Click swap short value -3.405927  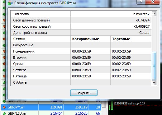(x=142, y=26)
